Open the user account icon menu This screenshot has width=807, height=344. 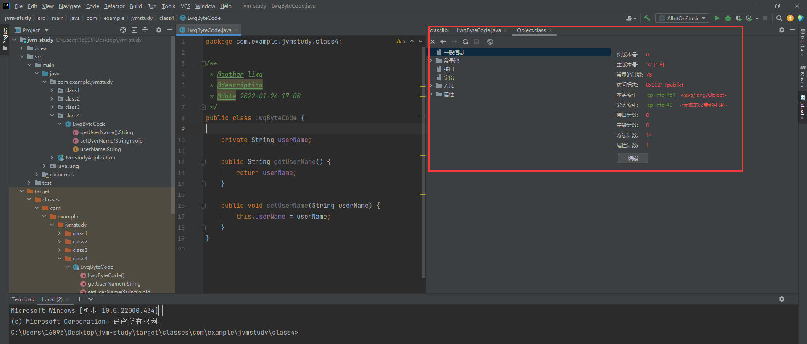point(631,18)
